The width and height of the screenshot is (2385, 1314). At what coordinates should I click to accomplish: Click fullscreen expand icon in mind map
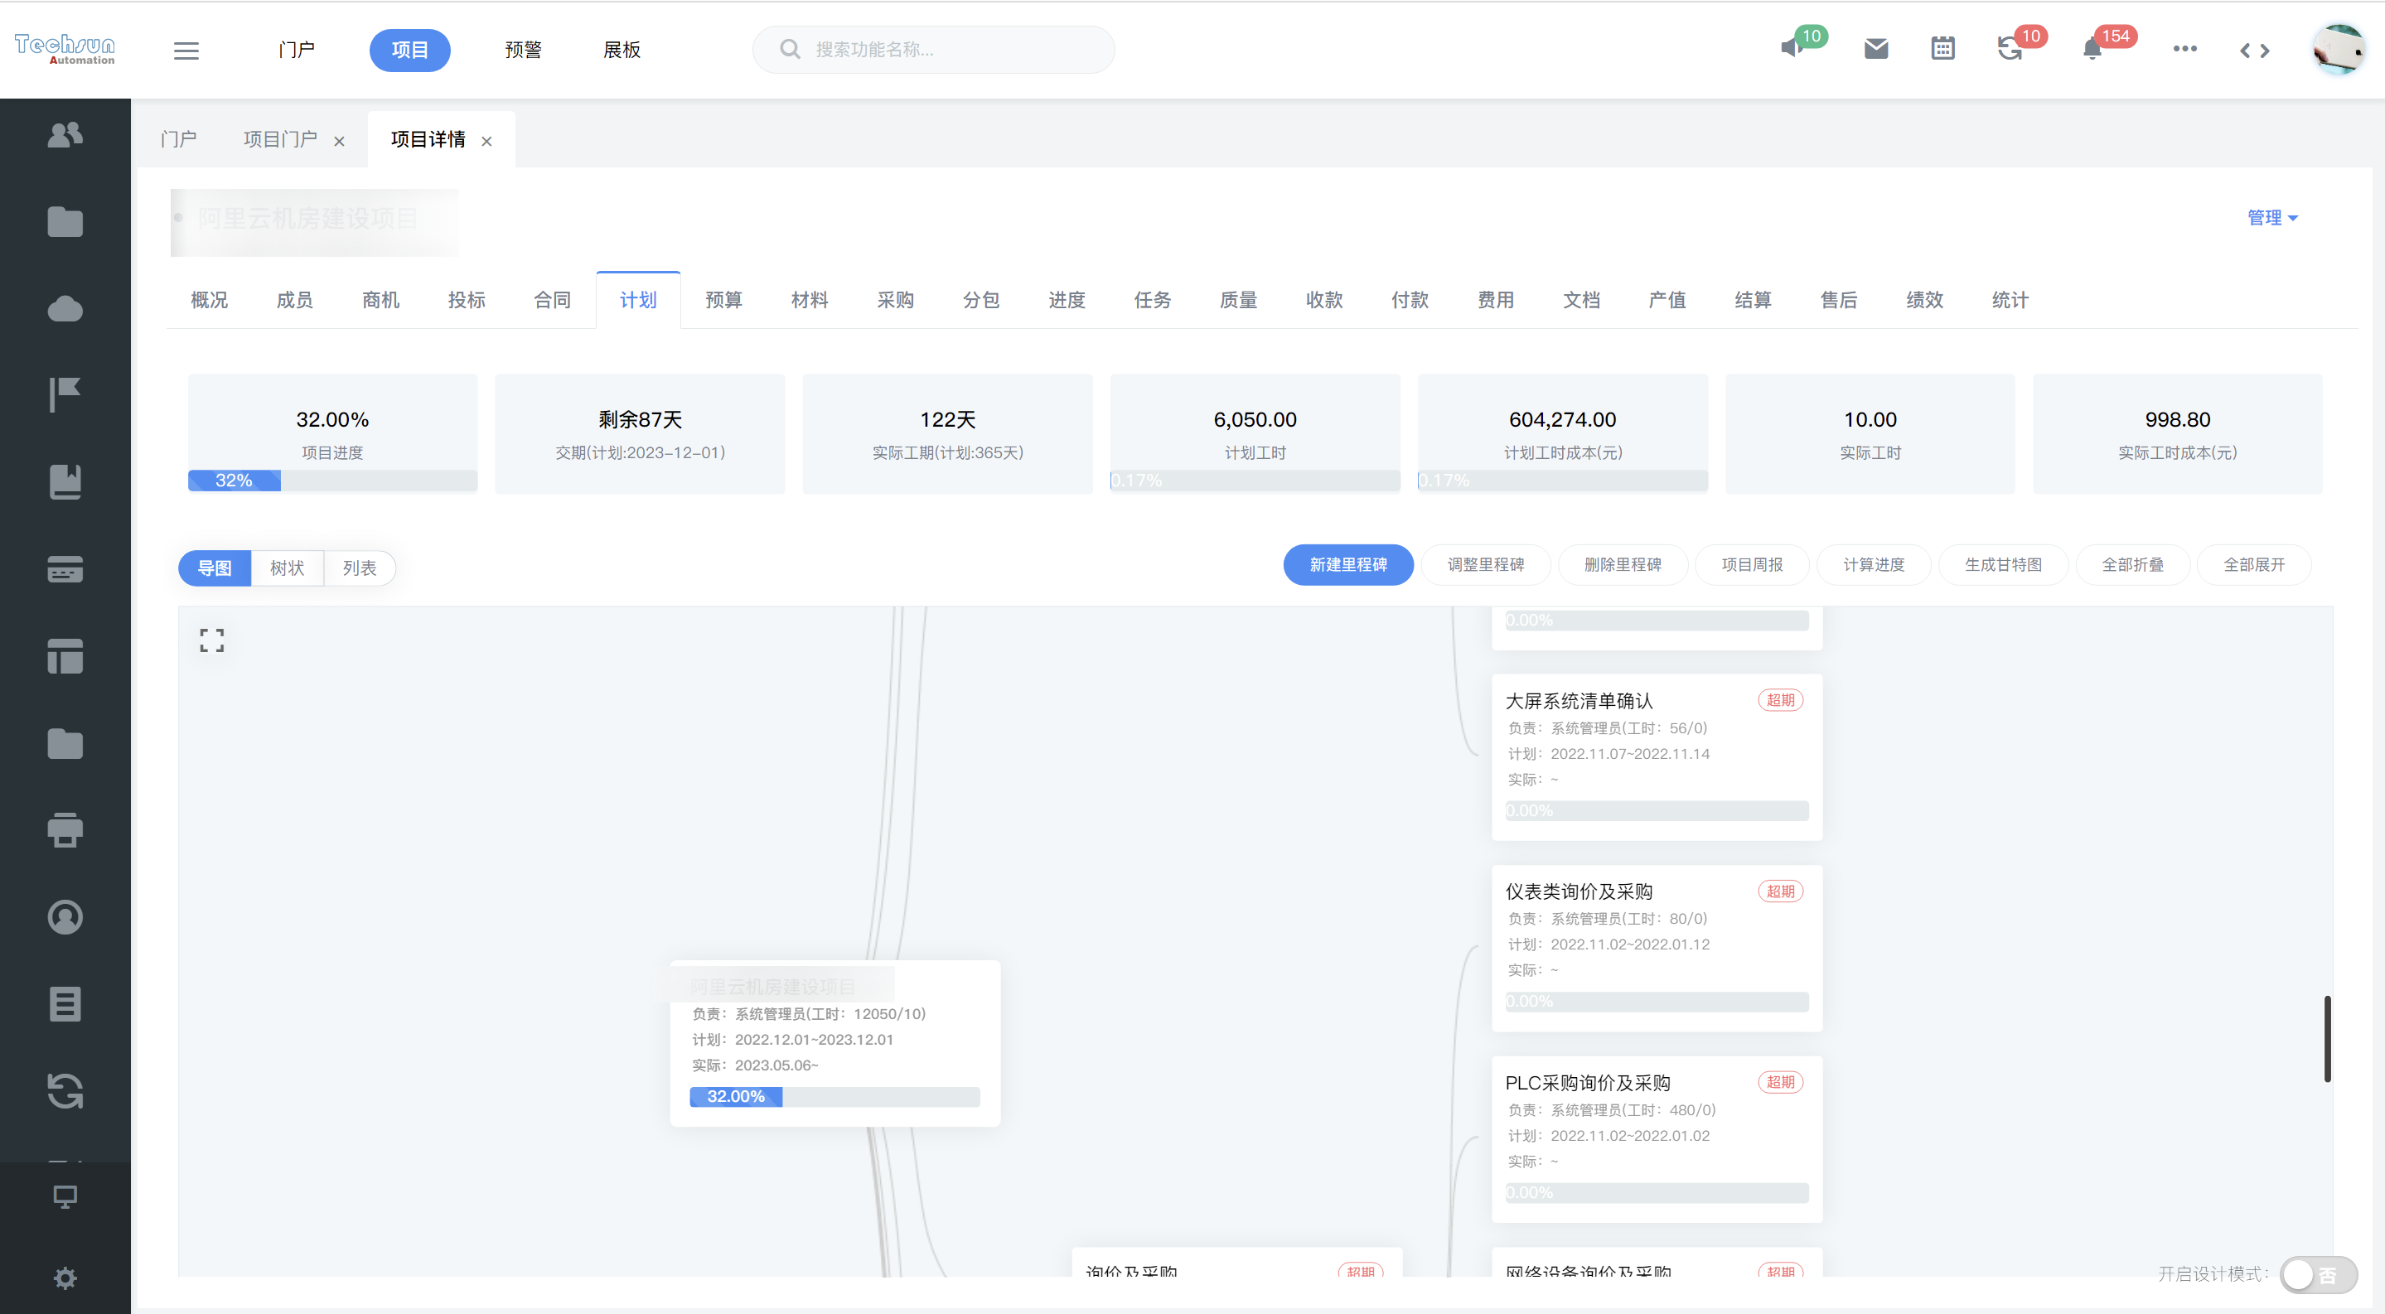[x=212, y=640]
